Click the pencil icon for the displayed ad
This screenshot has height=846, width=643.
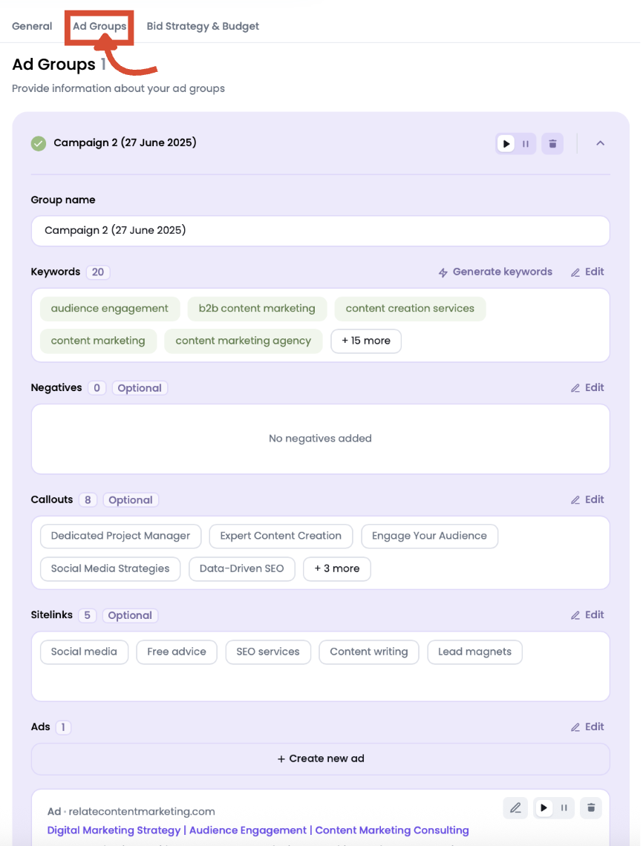[x=515, y=807]
